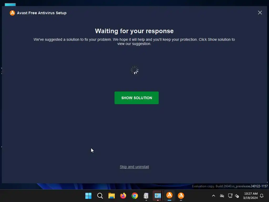Switch to the active Avast taskbar icon
269x202 pixels.
(169, 195)
